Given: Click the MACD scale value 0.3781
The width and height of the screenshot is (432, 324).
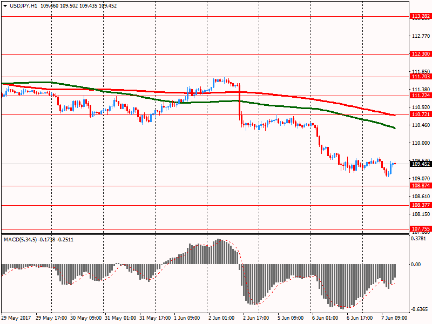Looking at the screenshot, I should pyautogui.click(x=418, y=239).
